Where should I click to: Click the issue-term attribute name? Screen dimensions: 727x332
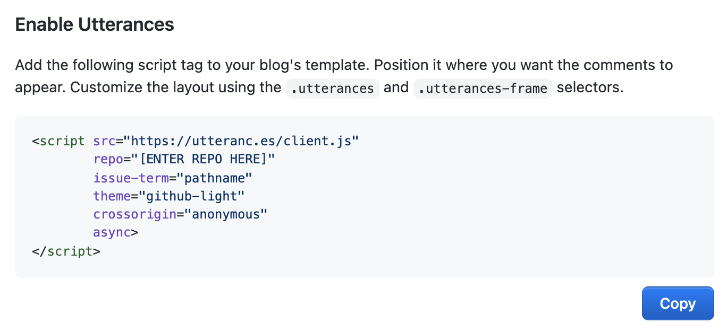click(131, 178)
